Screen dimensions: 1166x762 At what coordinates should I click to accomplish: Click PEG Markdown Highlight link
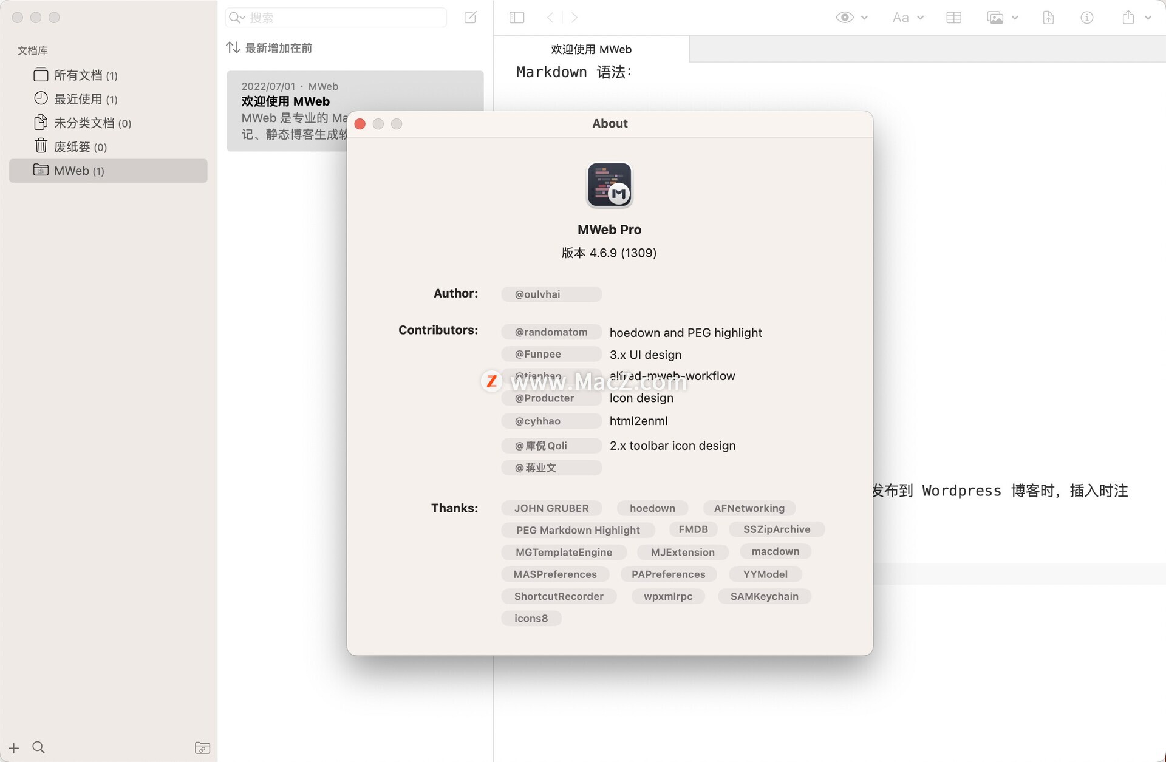[578, 530]
